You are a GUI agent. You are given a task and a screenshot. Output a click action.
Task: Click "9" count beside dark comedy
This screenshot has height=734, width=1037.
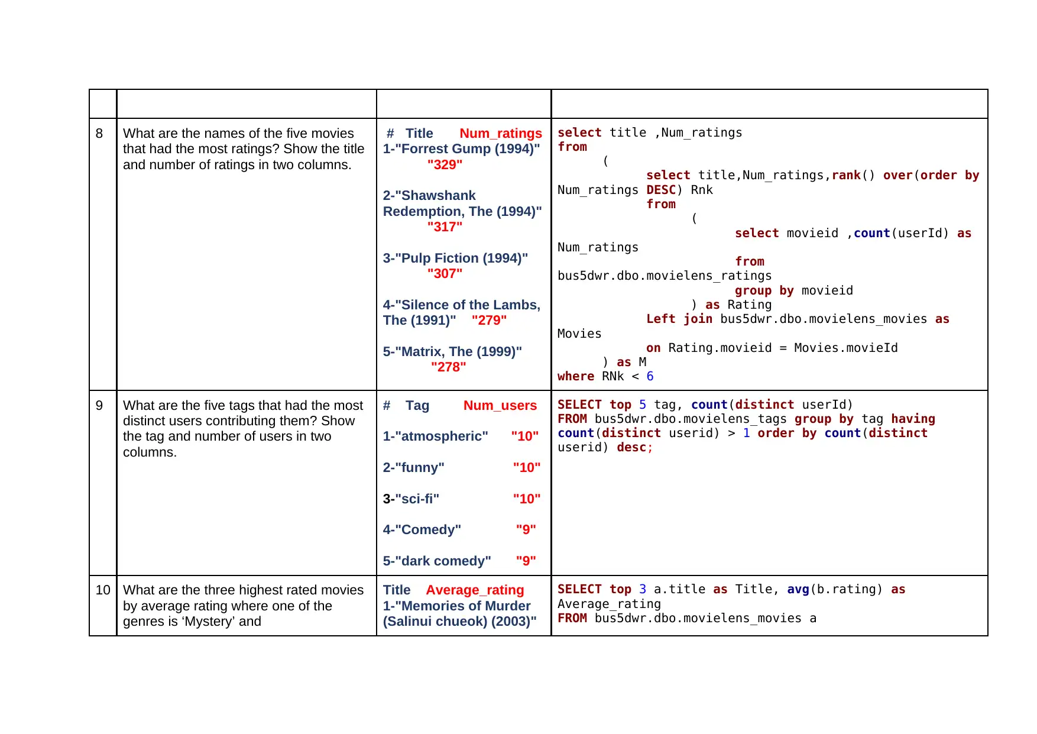pyautogui.click(x=526, y=561)
